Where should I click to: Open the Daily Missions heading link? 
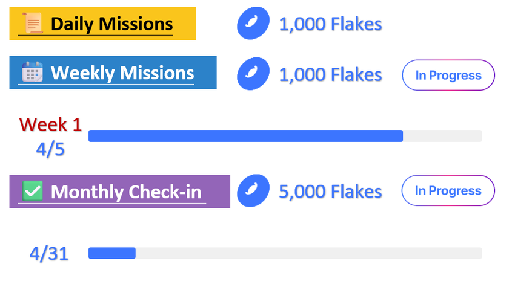coord(111,25)
